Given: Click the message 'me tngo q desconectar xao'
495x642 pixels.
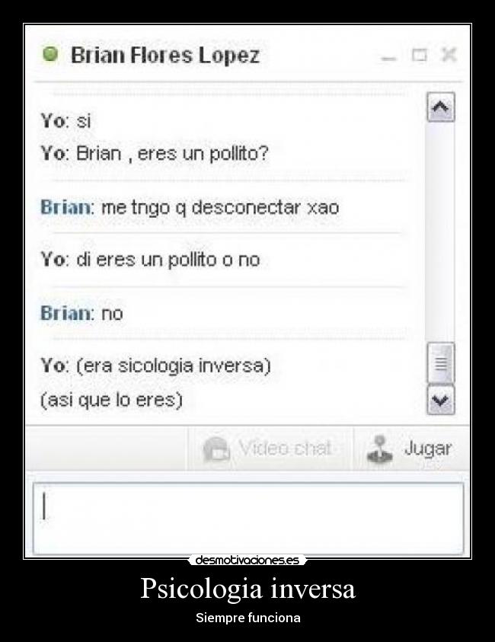Looking at the screenshot, I should coord(220,208).
